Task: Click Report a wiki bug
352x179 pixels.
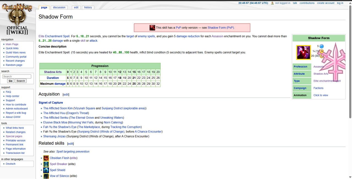Action: 16,113
